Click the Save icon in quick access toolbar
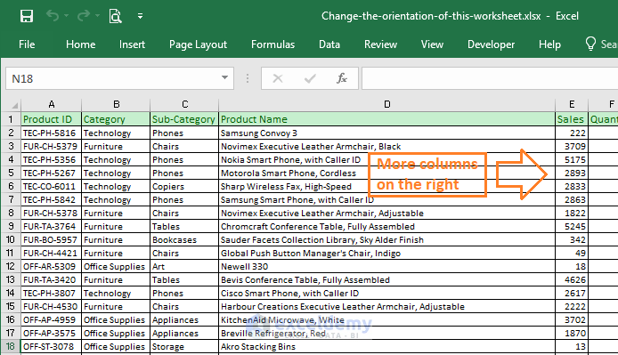The width and height of the screenshot is (618, 355). (x=27, y=16)
